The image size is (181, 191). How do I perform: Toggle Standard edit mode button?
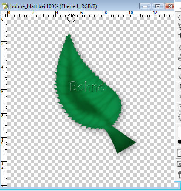pos(179,153)
